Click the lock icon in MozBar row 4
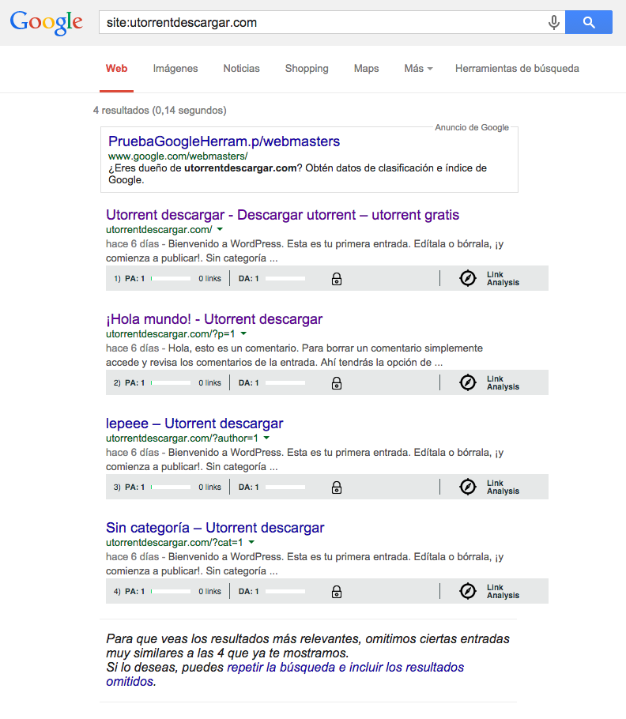The image size is (626, 719). 337,592
